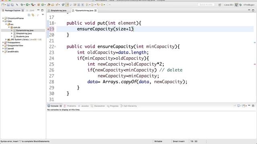Switch to the FindBugs perspective
The image size is (257, 144).
pos(249,5)
